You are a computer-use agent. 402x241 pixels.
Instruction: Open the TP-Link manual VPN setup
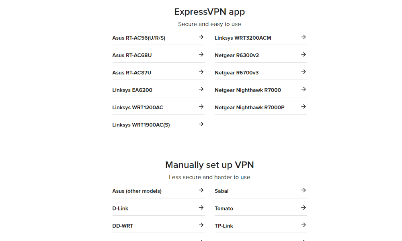click(x=224, y=225)
